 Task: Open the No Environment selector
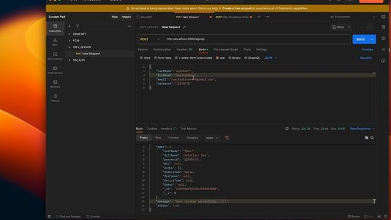tap(352, 16)
